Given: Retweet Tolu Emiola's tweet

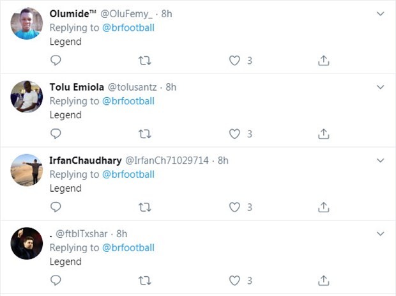Looking at the screenshot, I should (x=145, y=134).
